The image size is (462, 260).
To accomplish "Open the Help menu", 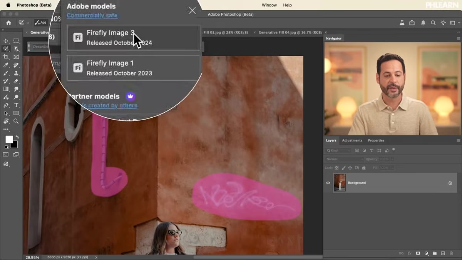I will coord(288,5).
